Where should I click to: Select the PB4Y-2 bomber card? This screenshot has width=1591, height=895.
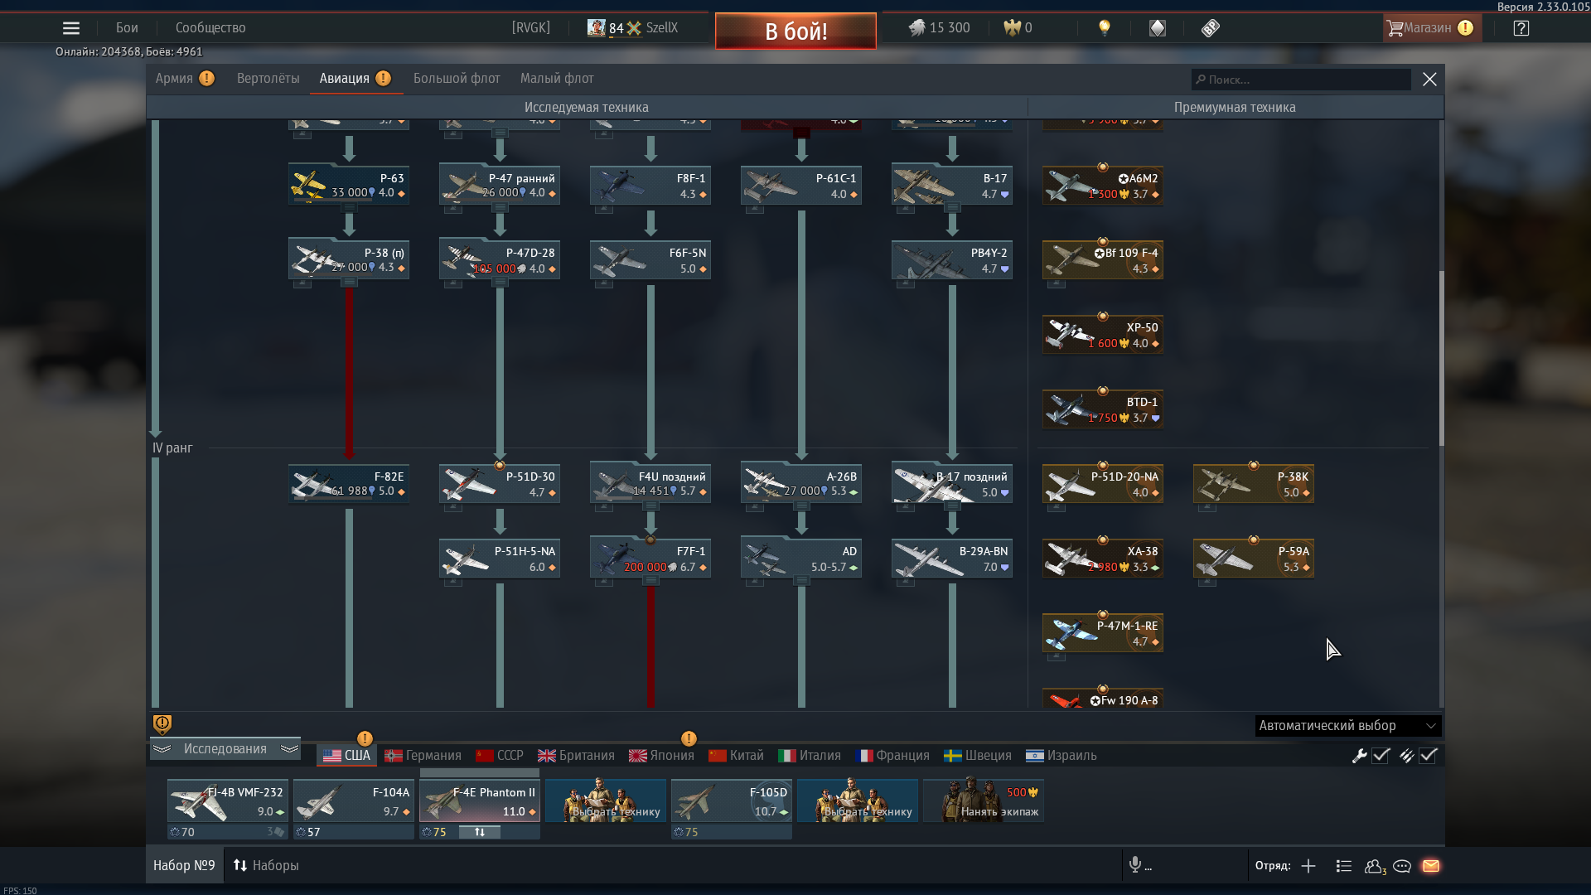click(952, 259)
